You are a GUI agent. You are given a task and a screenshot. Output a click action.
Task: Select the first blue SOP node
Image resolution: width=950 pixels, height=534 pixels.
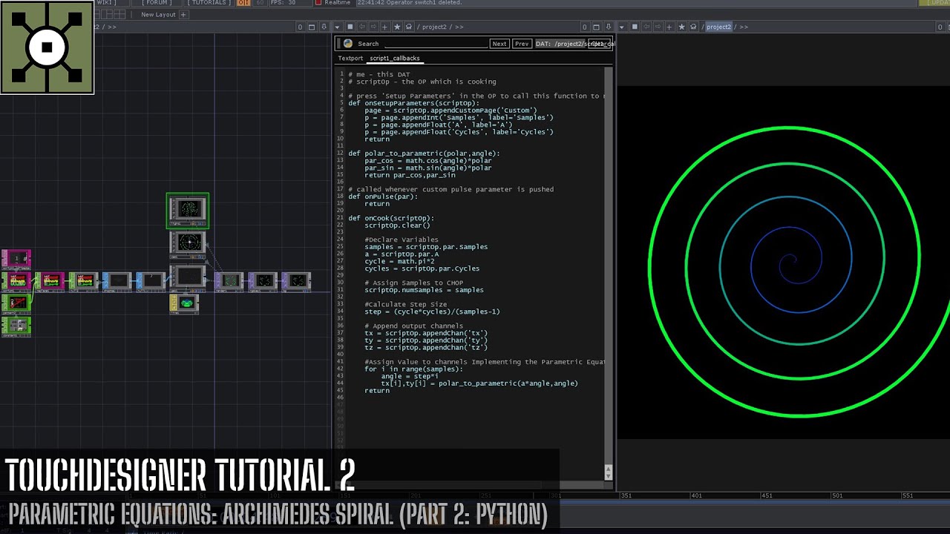point(117,280)
